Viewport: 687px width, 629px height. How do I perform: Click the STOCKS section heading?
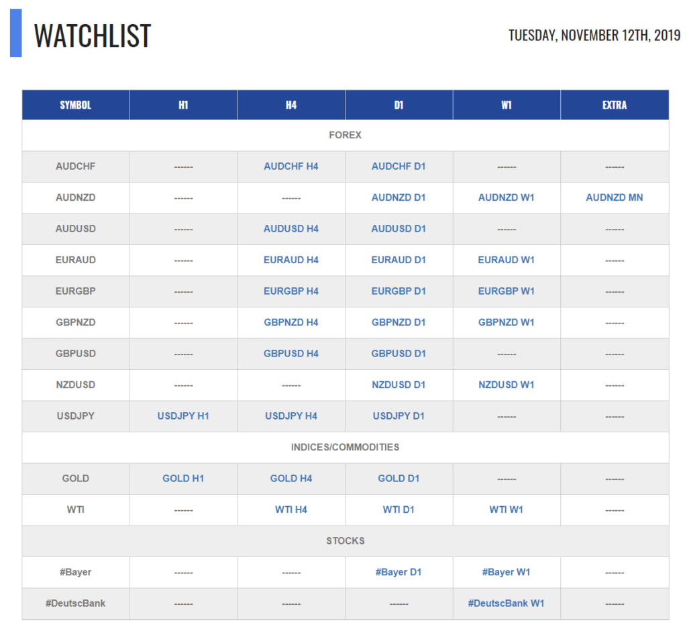(x=346, y=540)
